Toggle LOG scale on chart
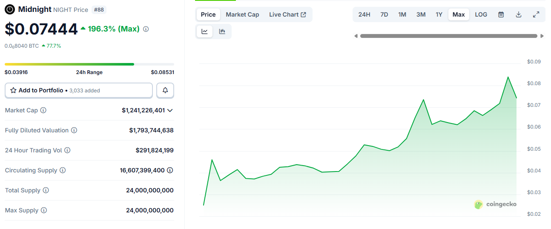Screen dimensions: 551x229 point(481,14)
